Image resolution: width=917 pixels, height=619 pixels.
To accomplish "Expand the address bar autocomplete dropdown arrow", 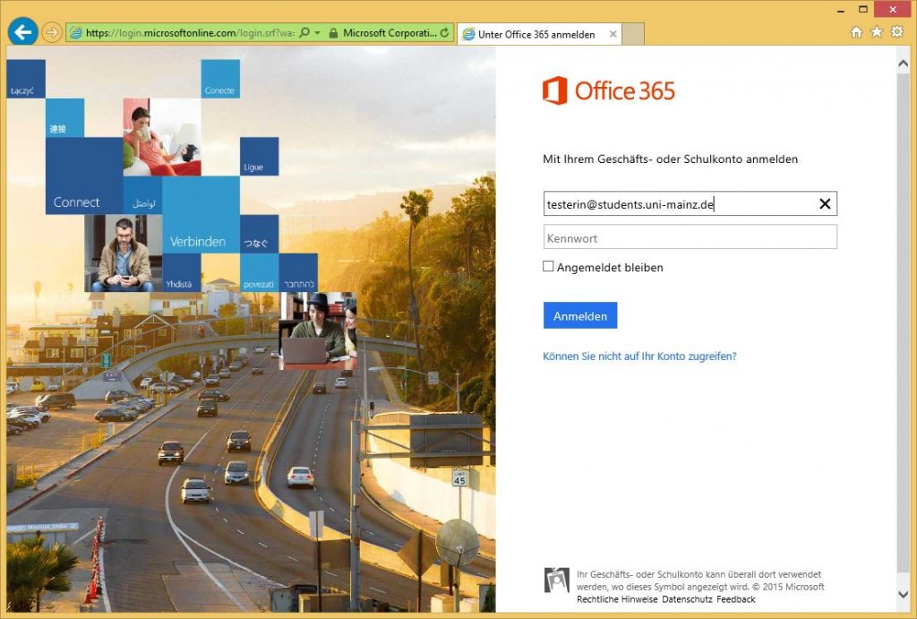I will pos(318,33).
